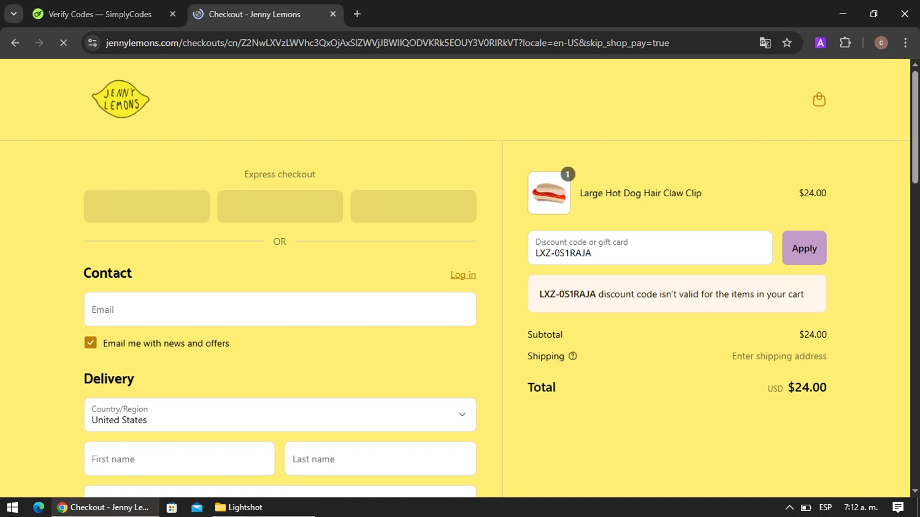Switch the ESP input language indicator
The height and width of the screenshot is (517, 920).
(826, 507)
